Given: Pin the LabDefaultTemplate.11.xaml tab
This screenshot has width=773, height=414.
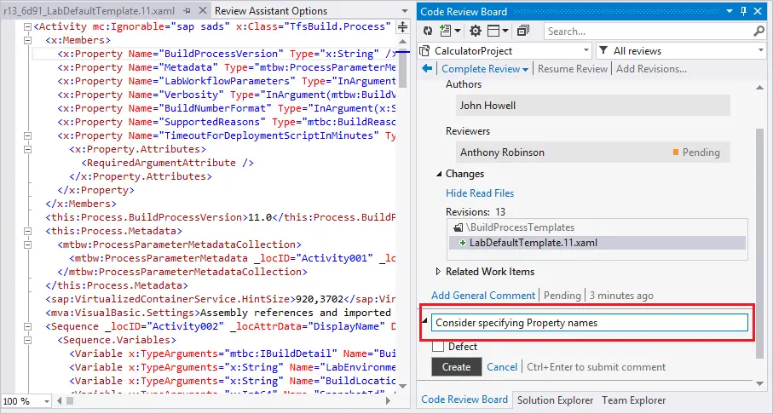Looking at the screenshot, I should click(187, 11).
